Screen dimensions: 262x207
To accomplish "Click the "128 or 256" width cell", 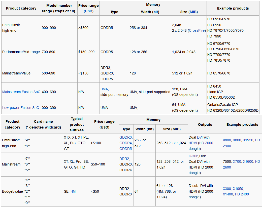I will point(150,52).
